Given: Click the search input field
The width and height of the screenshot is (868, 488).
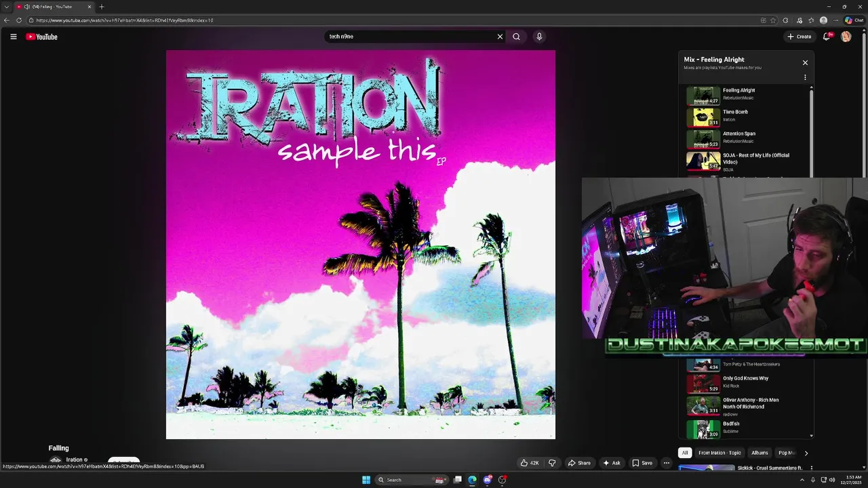Looking at the screenshot, I should point(410,37).
